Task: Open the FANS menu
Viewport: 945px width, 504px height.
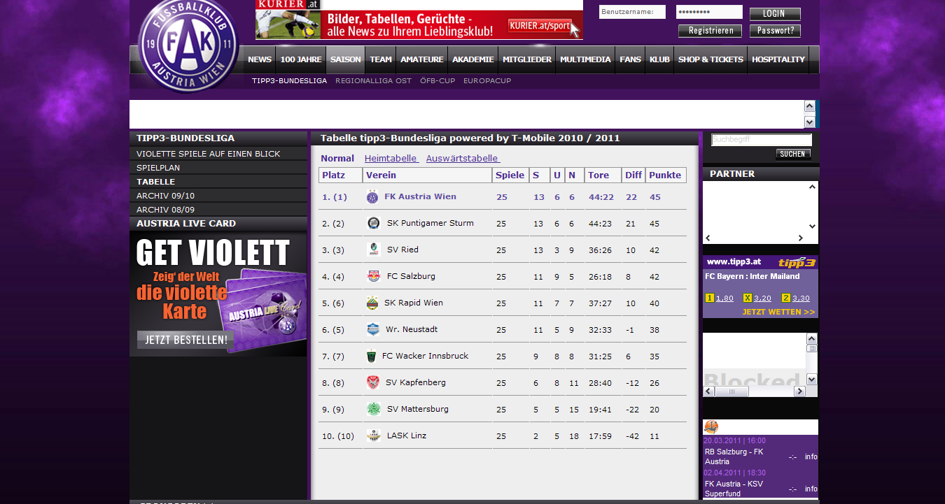Action: click(x=630, y=59)
